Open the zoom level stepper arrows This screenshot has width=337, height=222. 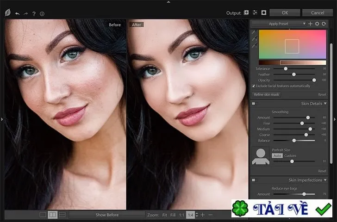(197, 215)
